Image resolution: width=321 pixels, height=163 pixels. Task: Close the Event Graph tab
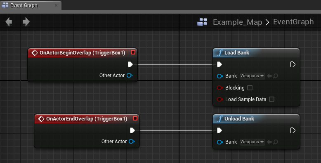click(x=56, y=5)
